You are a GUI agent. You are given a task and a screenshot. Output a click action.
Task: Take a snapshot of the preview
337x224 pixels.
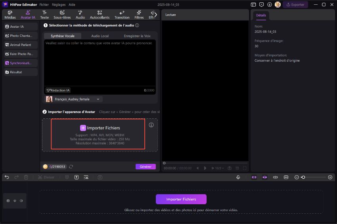coord(230,168)
